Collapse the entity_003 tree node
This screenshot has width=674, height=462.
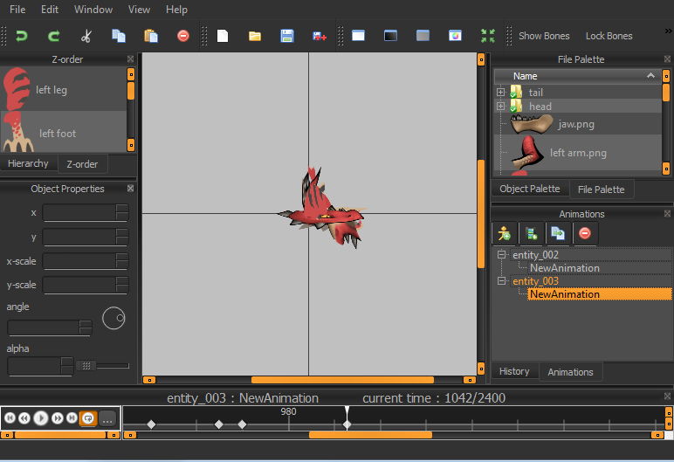tap(501, 281)
